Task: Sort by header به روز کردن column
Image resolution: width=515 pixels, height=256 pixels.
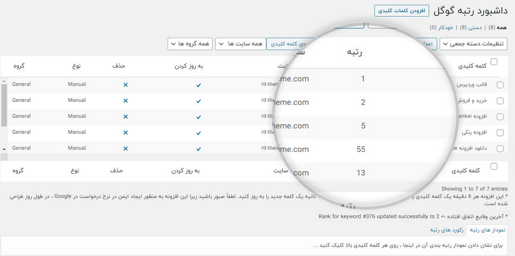Action: click(189, 66)
